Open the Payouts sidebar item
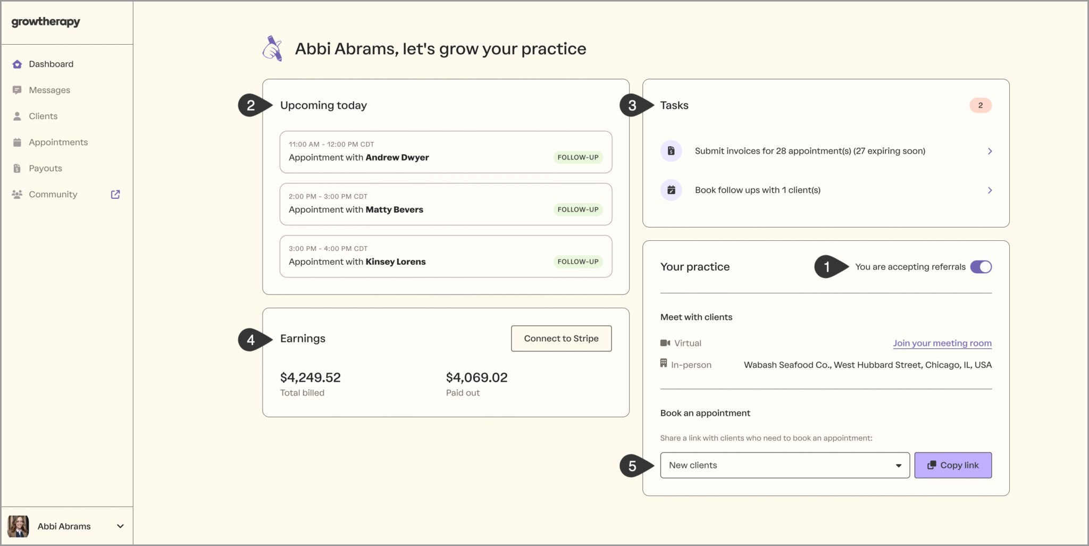The width and height of the screenshot is (1089, 546). click(x=45, y=169)
